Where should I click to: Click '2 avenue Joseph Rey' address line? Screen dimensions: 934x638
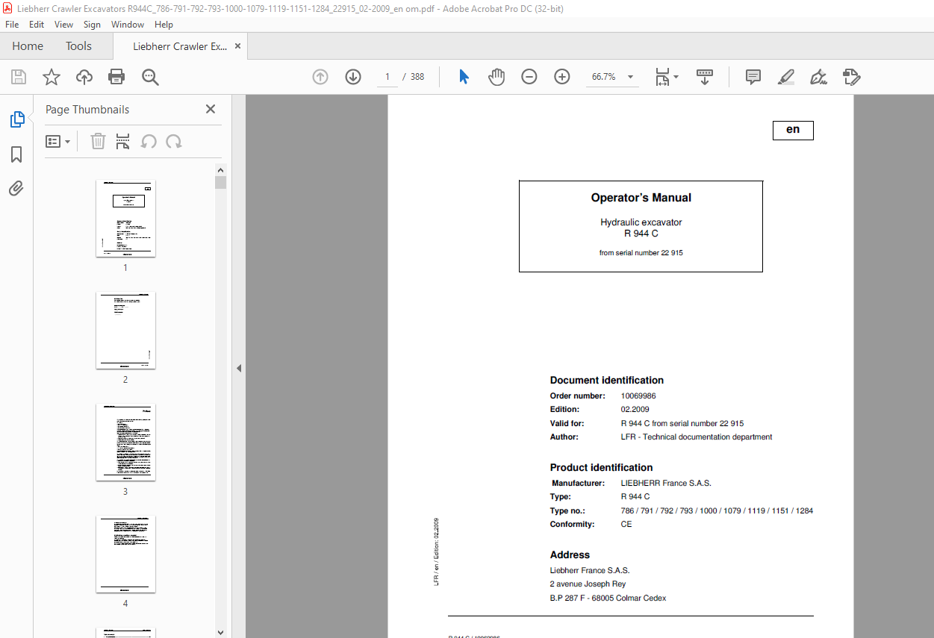tap(588, 584)
